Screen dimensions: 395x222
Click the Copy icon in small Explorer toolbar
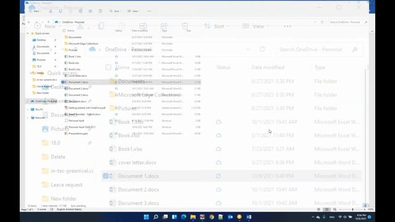coord(60,11)
